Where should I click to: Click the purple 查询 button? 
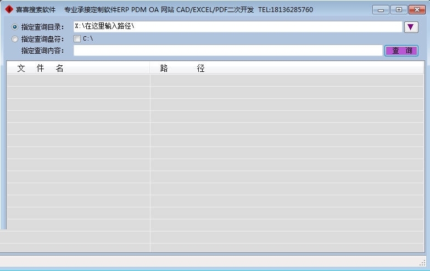click(401, 50)
